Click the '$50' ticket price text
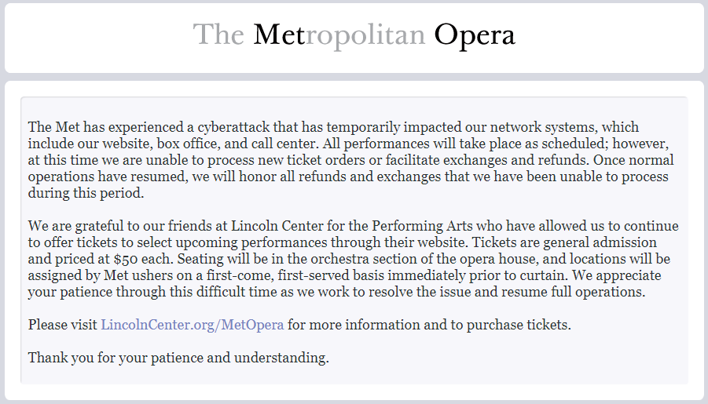This screenshot has width=708, height=404. tap(126, 260)
